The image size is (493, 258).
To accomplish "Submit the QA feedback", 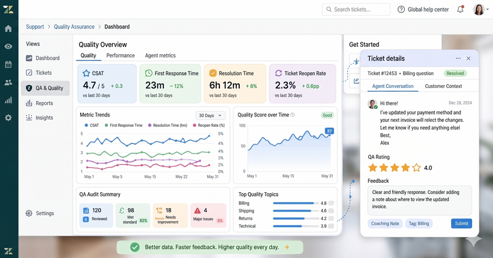I will pyautogui.click(x=462, y=224).
